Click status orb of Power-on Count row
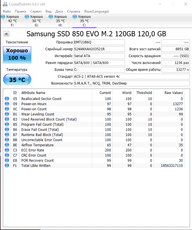Screen dimensions: 192x230 coord(7,109)
